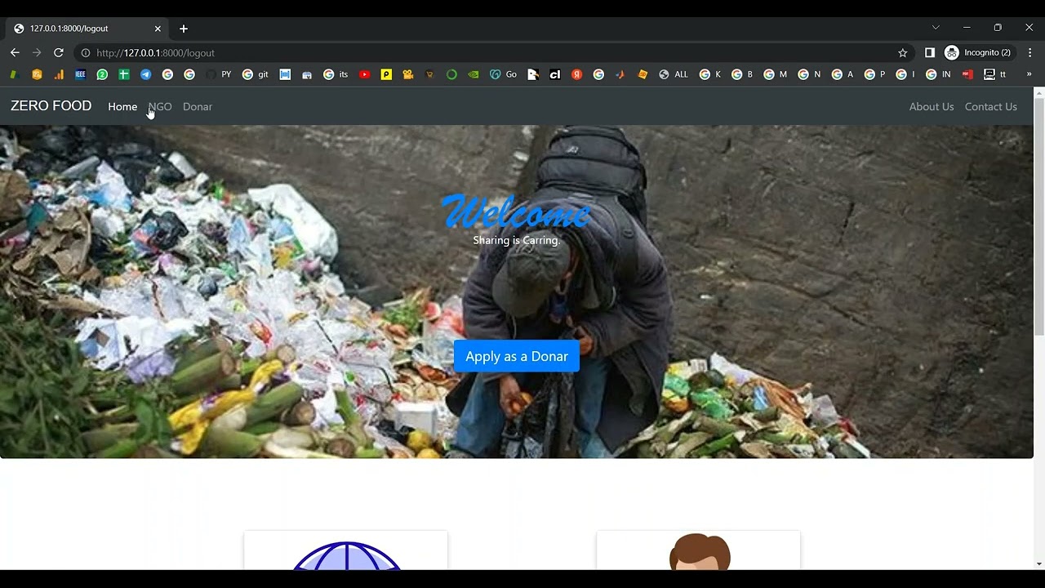This screenshot has height=588, width=1045.
Task: Open the 'ALL' globe bookmark
Action: (x=674, y=74)
